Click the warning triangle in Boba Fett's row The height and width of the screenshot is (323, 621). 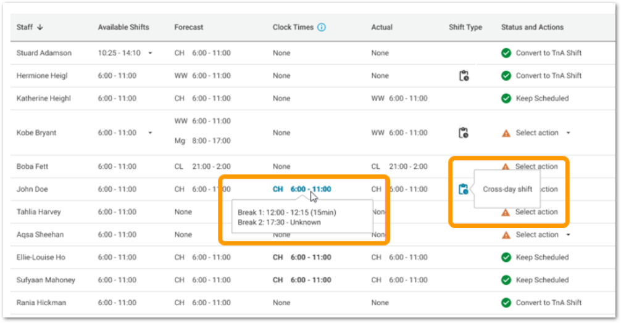[x=506, y=166]
